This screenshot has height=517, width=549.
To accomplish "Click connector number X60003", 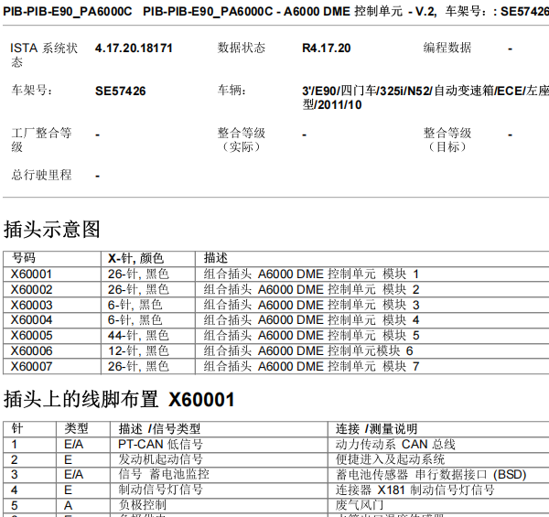I will [31, 305].
